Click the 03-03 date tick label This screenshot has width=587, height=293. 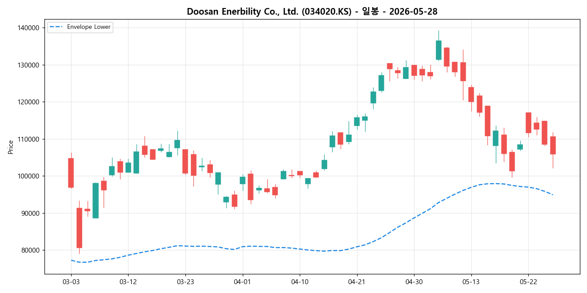(71, 282)
